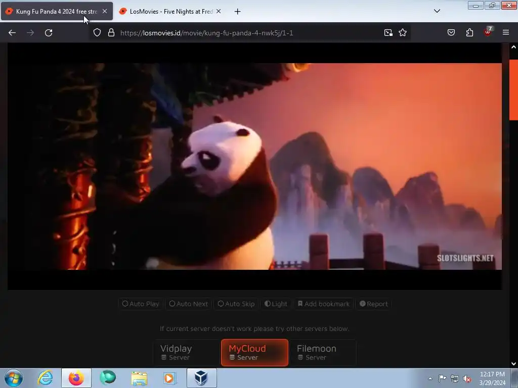
Task: Save page to Pocket
Action: [x=451, y=32]
